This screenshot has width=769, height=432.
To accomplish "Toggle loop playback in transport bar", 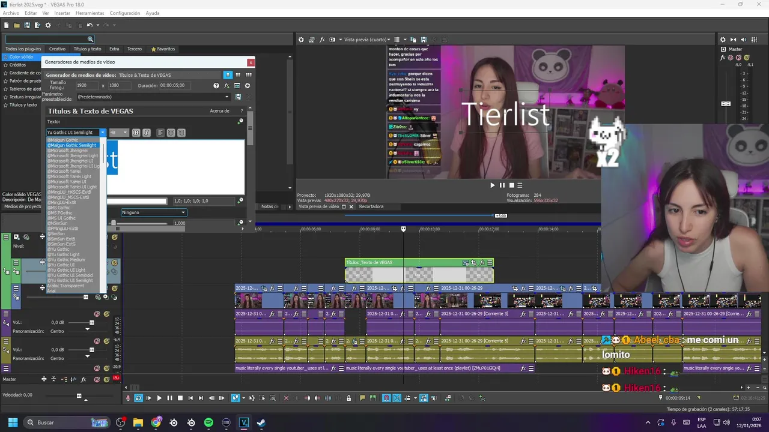I will pyautogui.click(x=138, y=398).
